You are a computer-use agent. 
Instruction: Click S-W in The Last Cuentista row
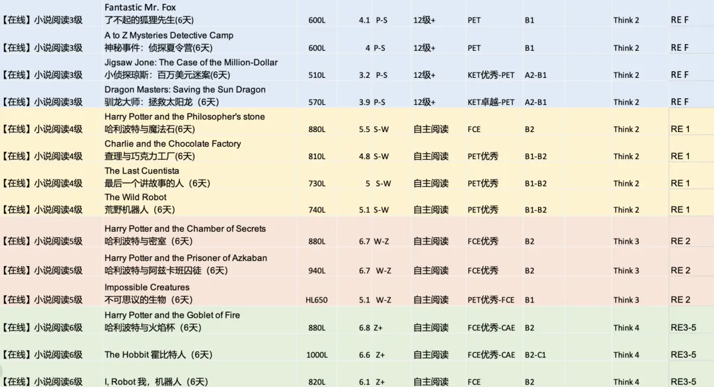383,184
